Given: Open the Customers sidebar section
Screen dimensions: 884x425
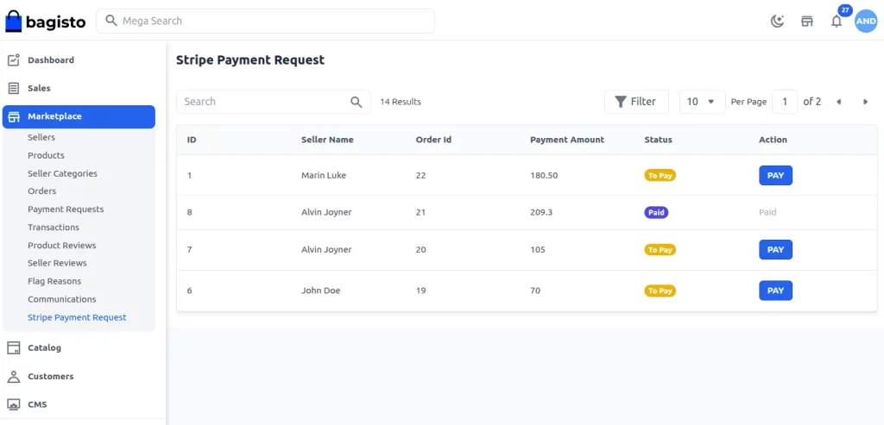Looking at the screenshot, I should (50, 377).
